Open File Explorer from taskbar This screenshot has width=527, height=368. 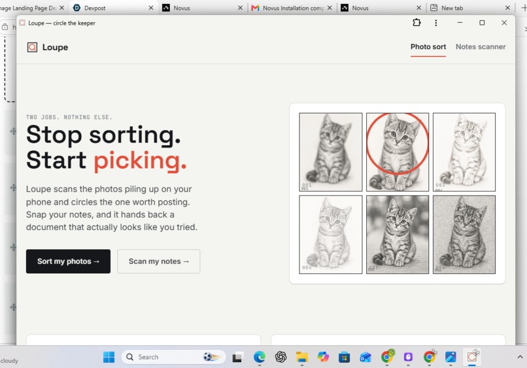[302, 357]
